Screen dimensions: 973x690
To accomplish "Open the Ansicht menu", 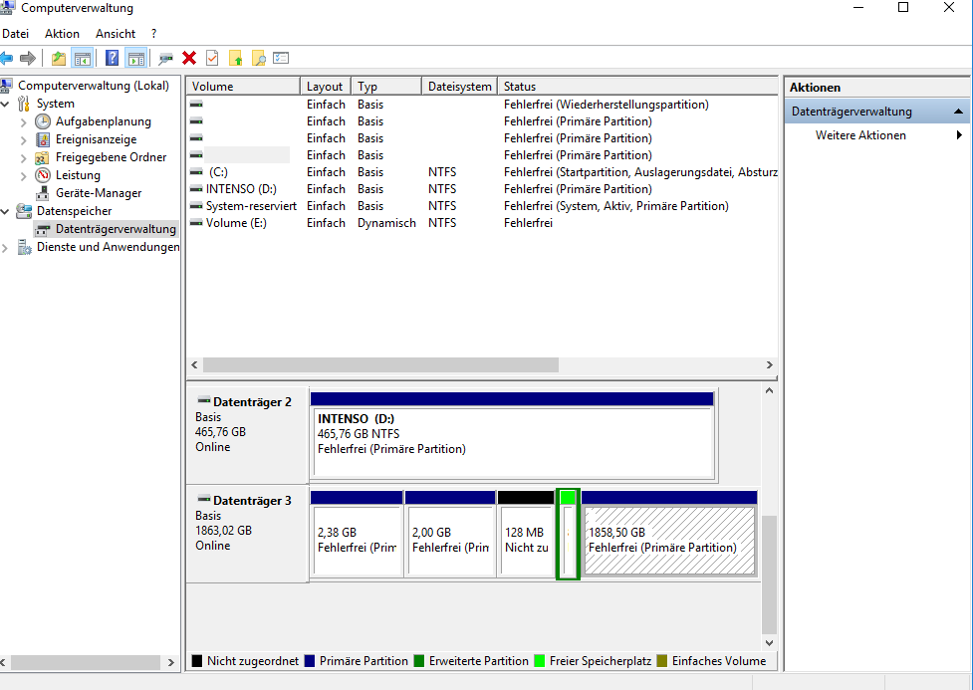I will (116, 34).
